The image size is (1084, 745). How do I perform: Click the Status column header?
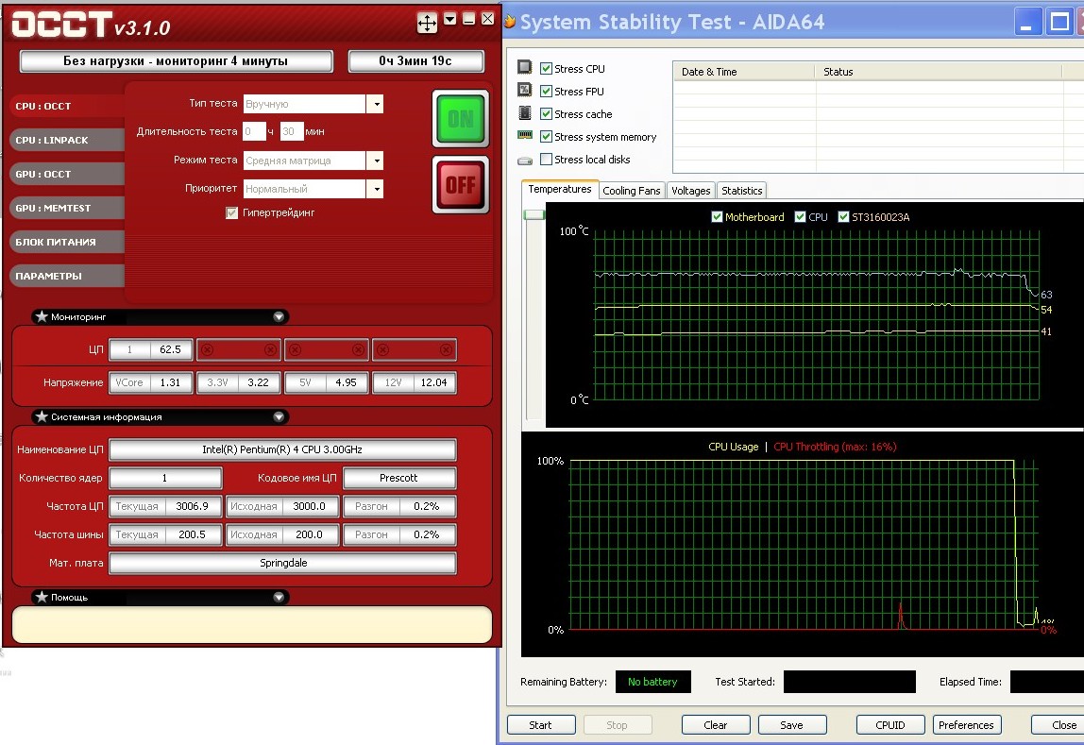point(938,71)
